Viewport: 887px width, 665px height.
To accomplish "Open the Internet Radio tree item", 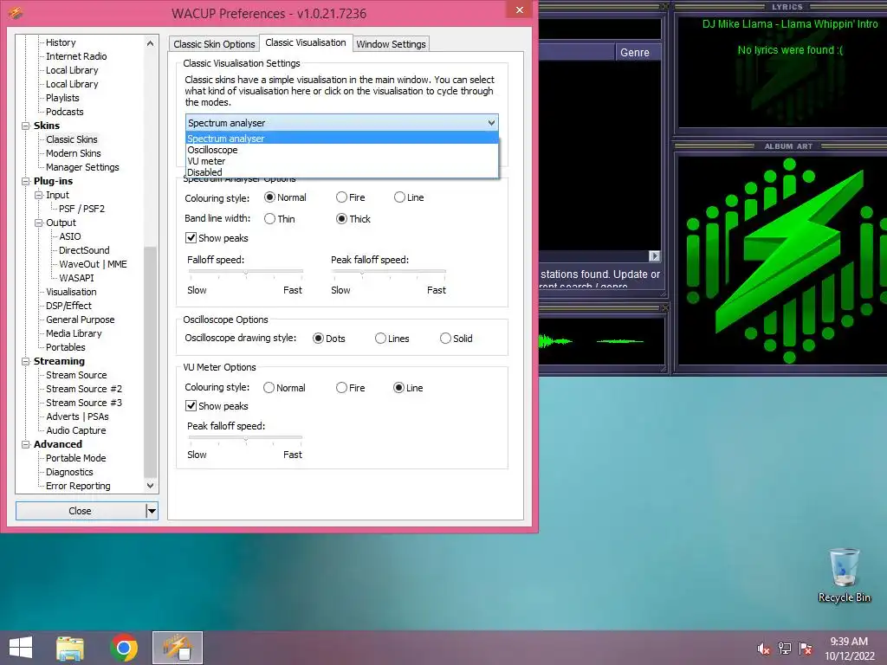I will pyautogui.click(x=76, y=56).
